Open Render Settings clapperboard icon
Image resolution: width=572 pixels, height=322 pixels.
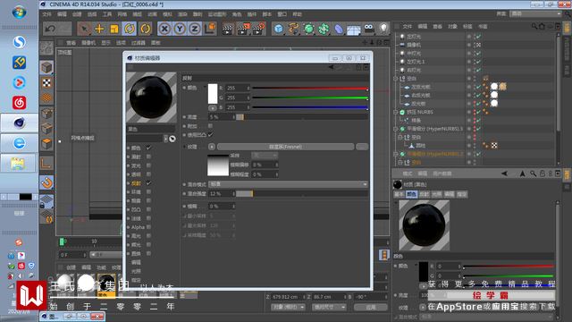coord(258,29)
